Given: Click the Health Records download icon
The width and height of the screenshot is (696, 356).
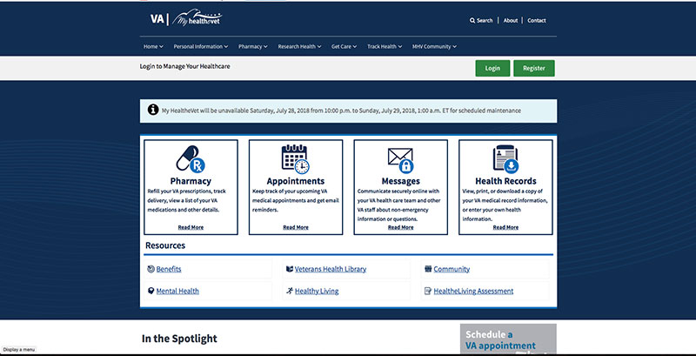Looking at the screenshot, I should coord(505,159).
